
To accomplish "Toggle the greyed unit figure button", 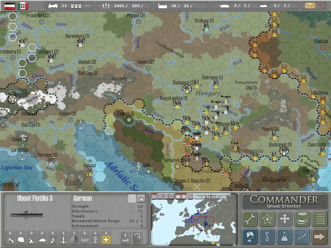I will (x=132, y=199).
